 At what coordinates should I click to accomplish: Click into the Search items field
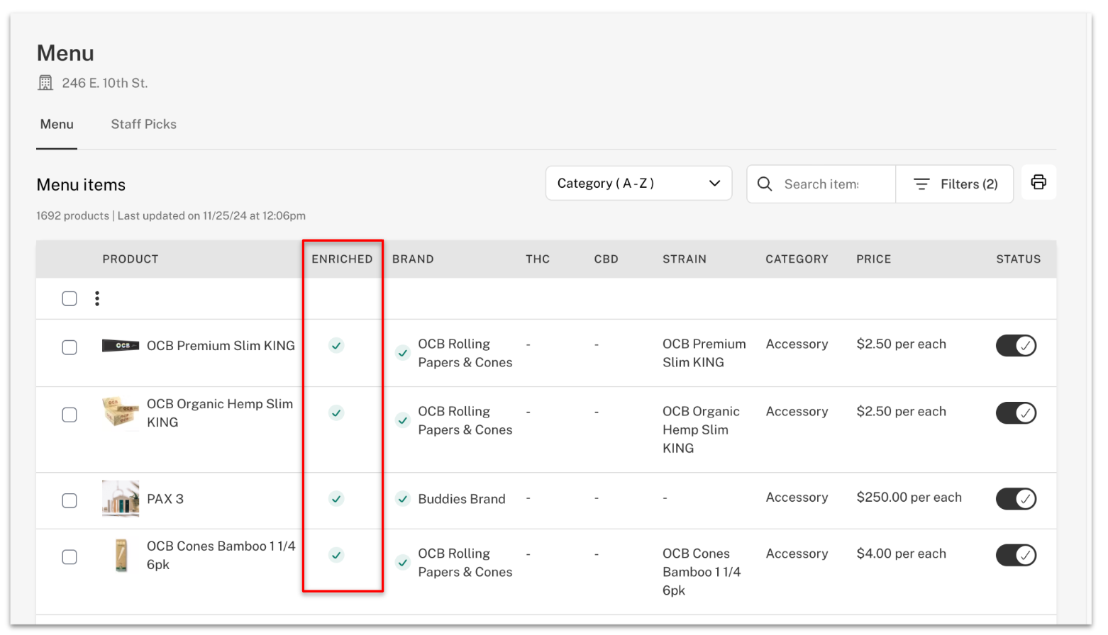821,184
